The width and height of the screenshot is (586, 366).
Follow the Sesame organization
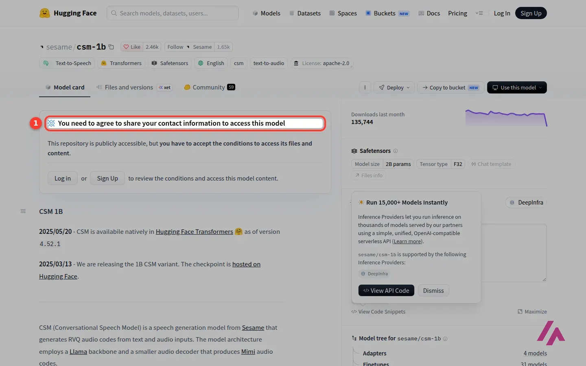click(190, 47)
